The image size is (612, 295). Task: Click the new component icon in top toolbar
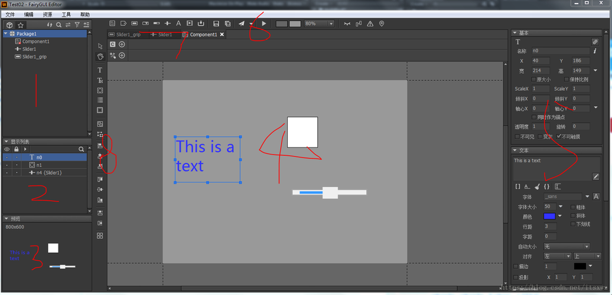coord(112,24)
